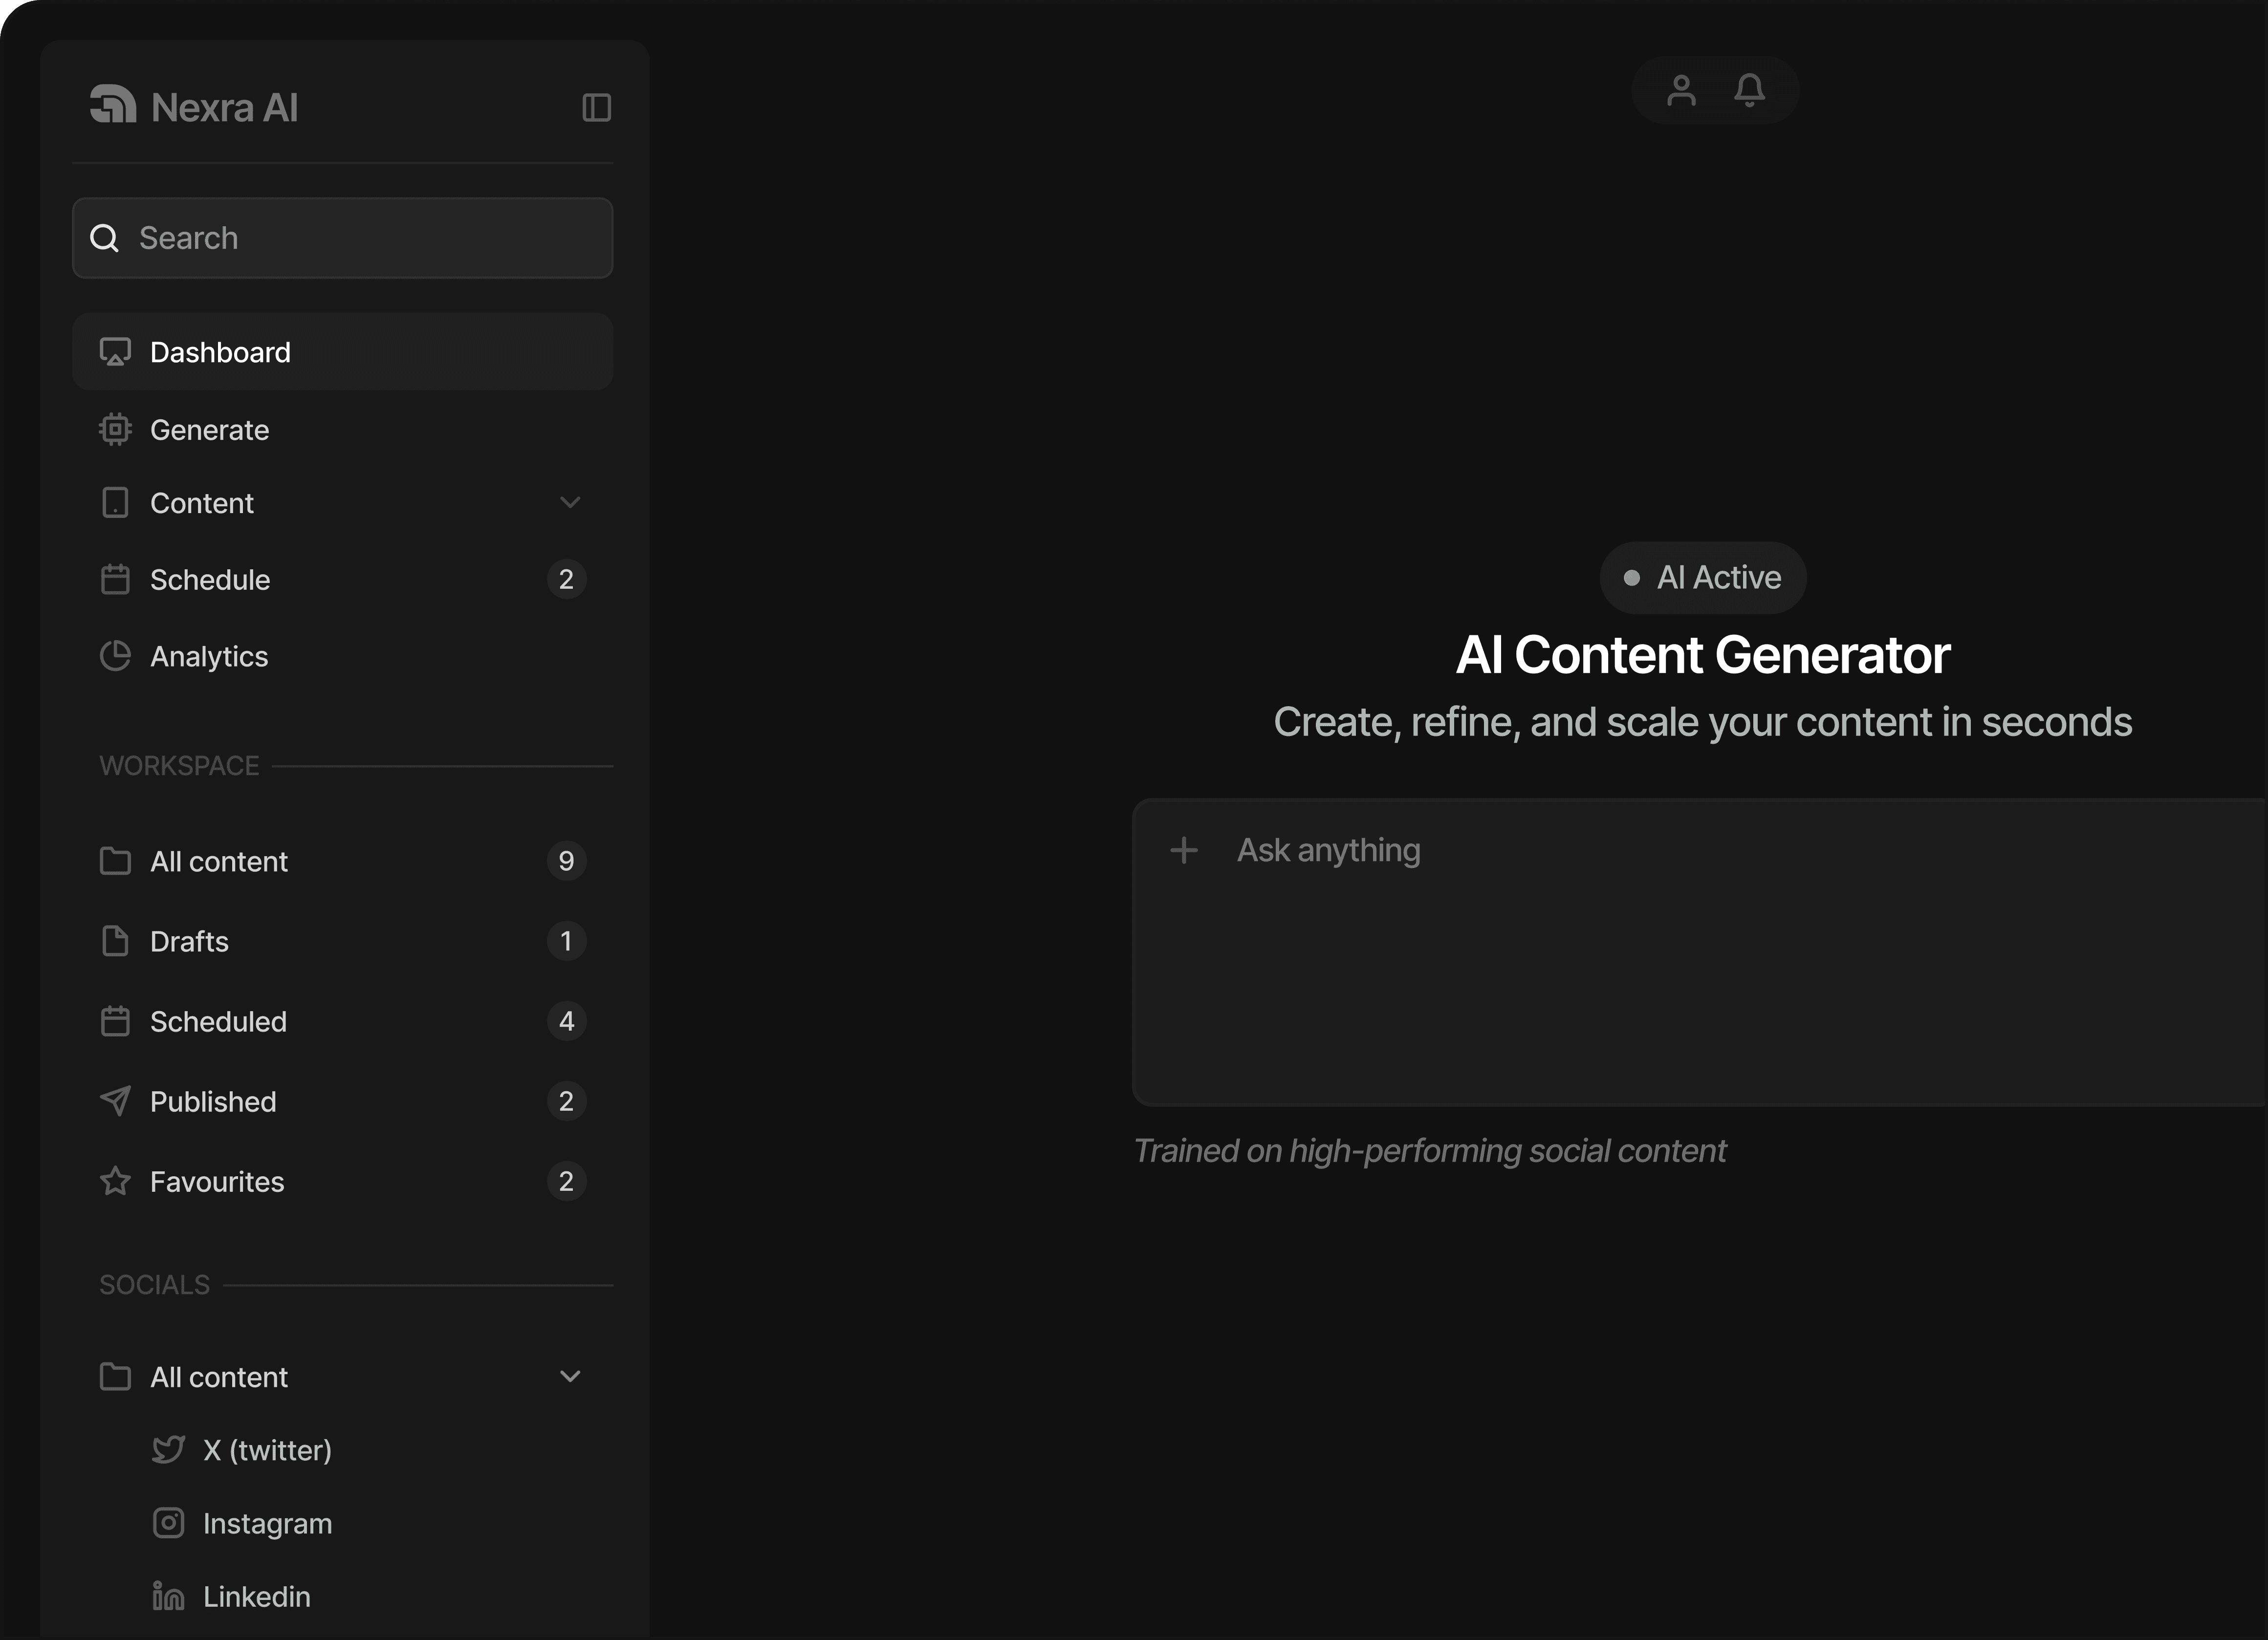Screen dimensions: 2268x1640
Task: Click the Nexra AI logo icon
Action: pos(113,105)
